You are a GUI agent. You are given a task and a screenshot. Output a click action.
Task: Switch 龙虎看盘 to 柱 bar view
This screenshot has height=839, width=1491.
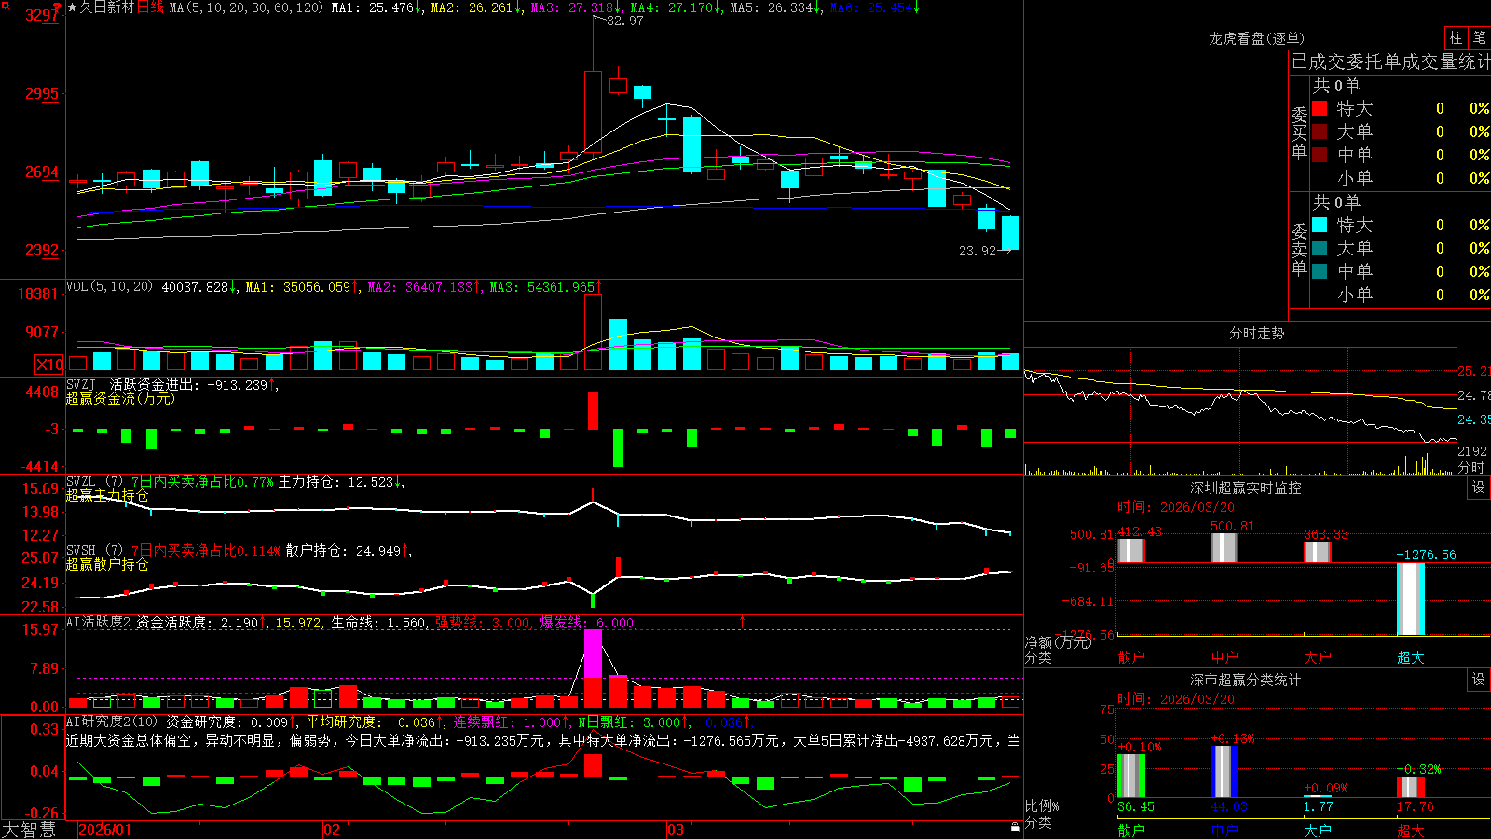pyautogui.click(x=1456, y=37)
